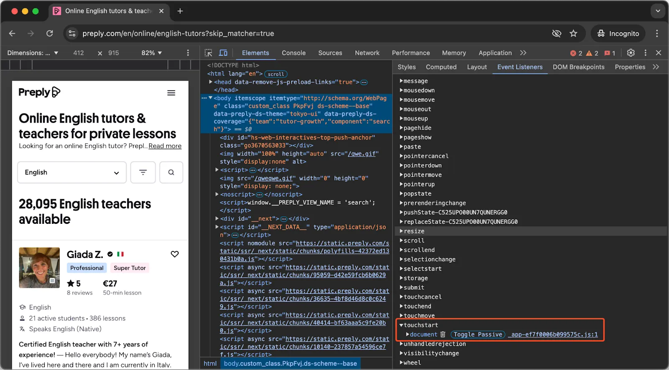
Task: Click the search magnifier button on Preply
Action: tap(171, 172)
